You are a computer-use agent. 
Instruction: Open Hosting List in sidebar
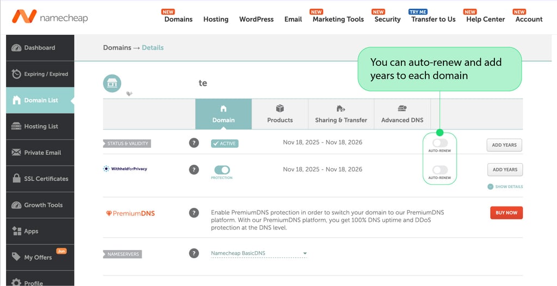[x=40, y=126]
